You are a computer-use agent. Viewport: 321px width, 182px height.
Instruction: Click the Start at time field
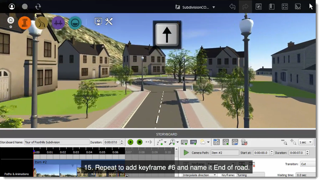(261, 153)
